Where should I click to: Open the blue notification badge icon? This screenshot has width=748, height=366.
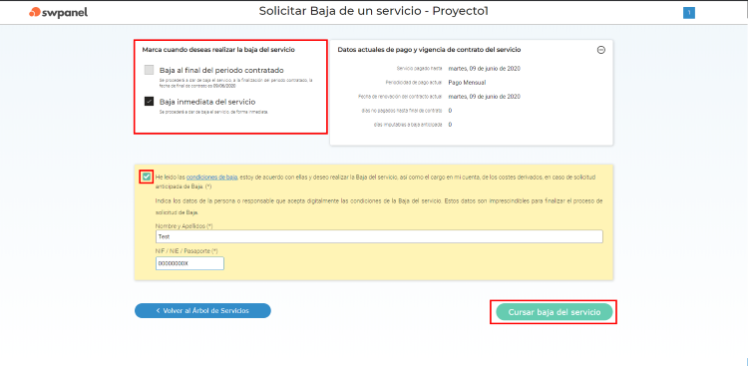click(x=689, y=13)
